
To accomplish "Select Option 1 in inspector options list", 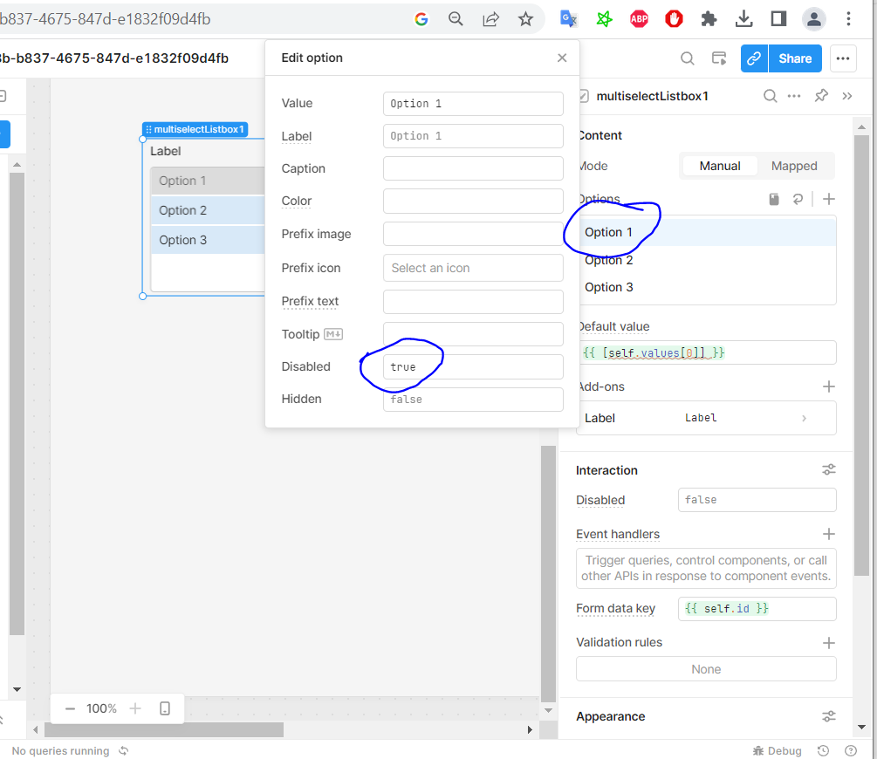I will pyautogui.click(x=708, y=232).
